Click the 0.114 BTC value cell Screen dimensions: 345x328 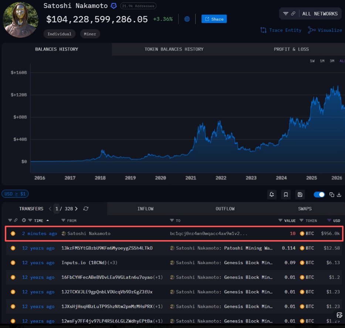288,248
